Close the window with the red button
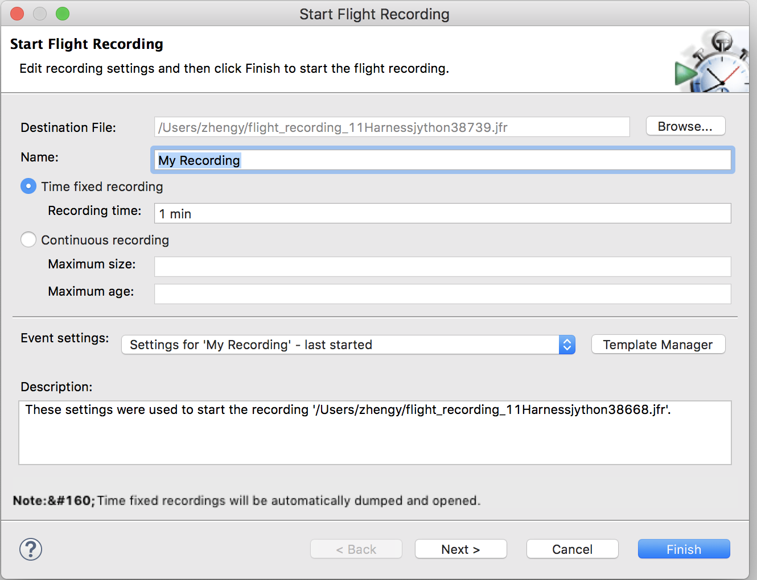 click(x=17, y=14)
